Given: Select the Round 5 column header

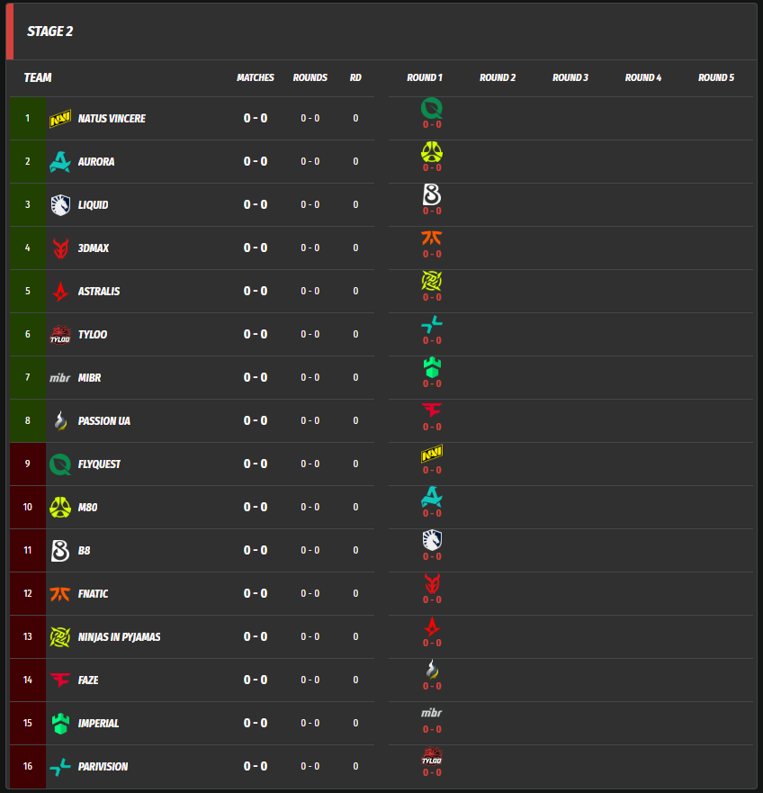Looking at the screenshot, I should (716, 78).
